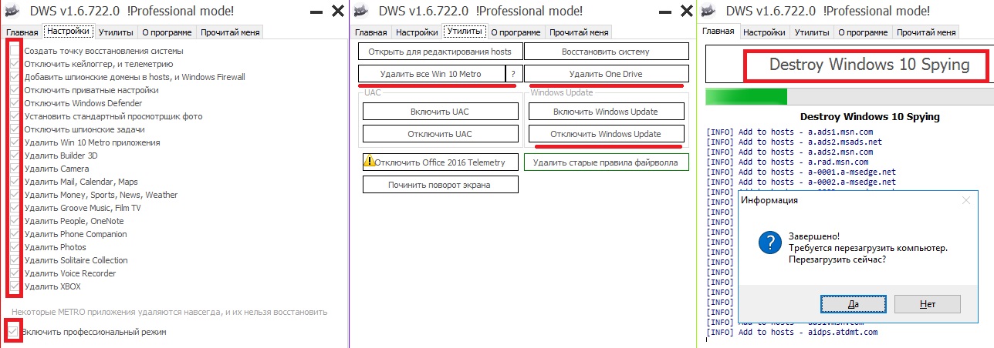Viewport: 994px width, 348px height.
Task: Toggle the Удалить Builder 3D checkbox
Action: pyautogui.click(x=15, y=156)
